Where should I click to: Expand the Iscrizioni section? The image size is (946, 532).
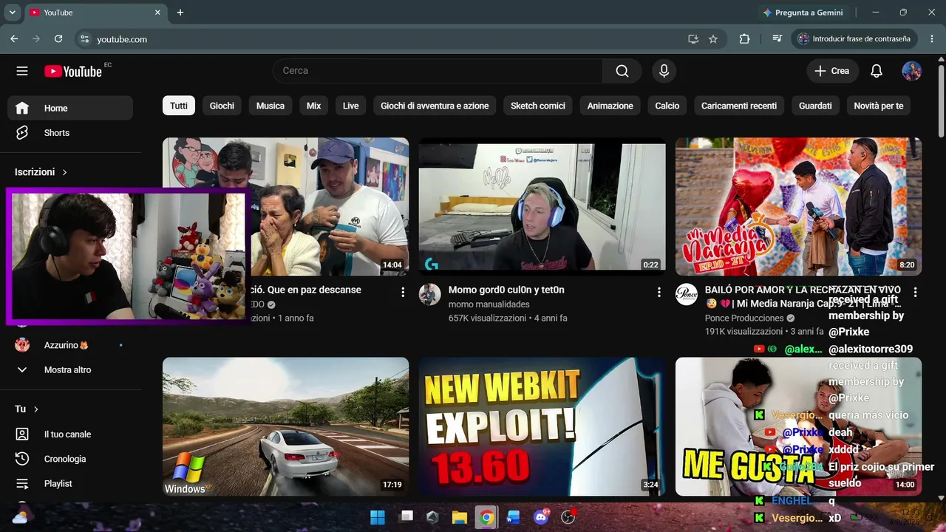point(41,172)
